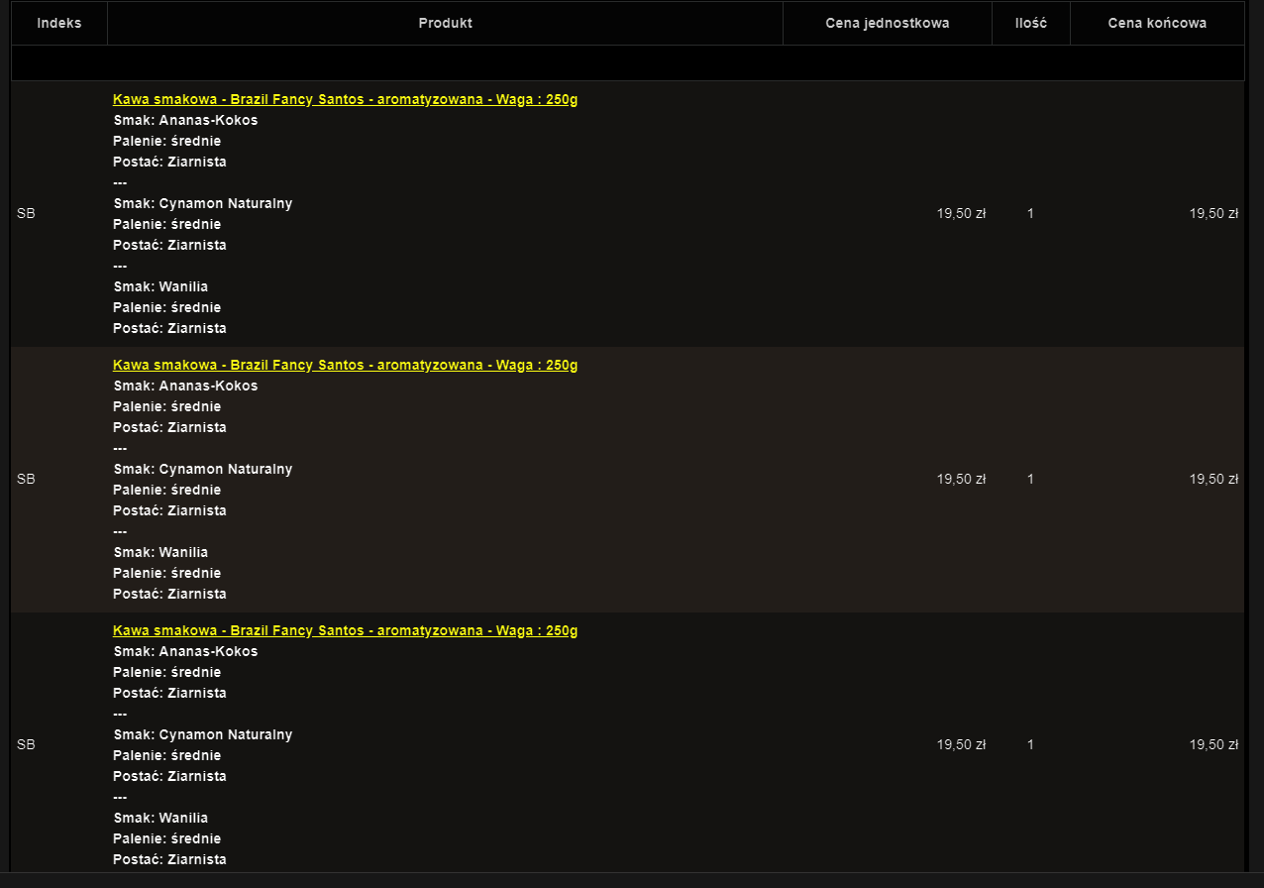
Task: Open the second Brazil Fancy Santos product link
Action: [x=345, y=365]
